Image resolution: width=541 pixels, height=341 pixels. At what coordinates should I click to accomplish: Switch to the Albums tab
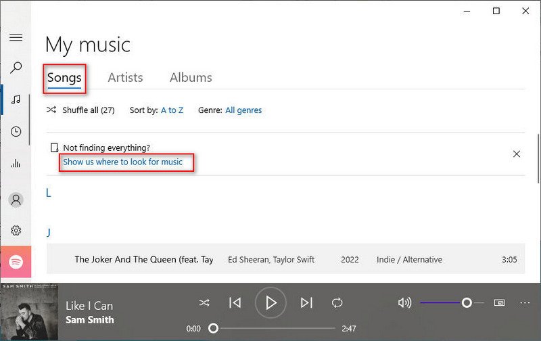pyautogui.click(x=191, y=77)
